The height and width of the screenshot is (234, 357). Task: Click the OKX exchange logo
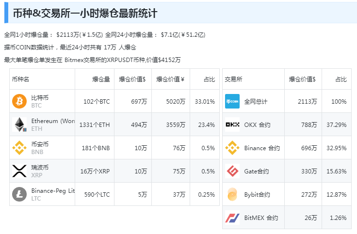232,125
